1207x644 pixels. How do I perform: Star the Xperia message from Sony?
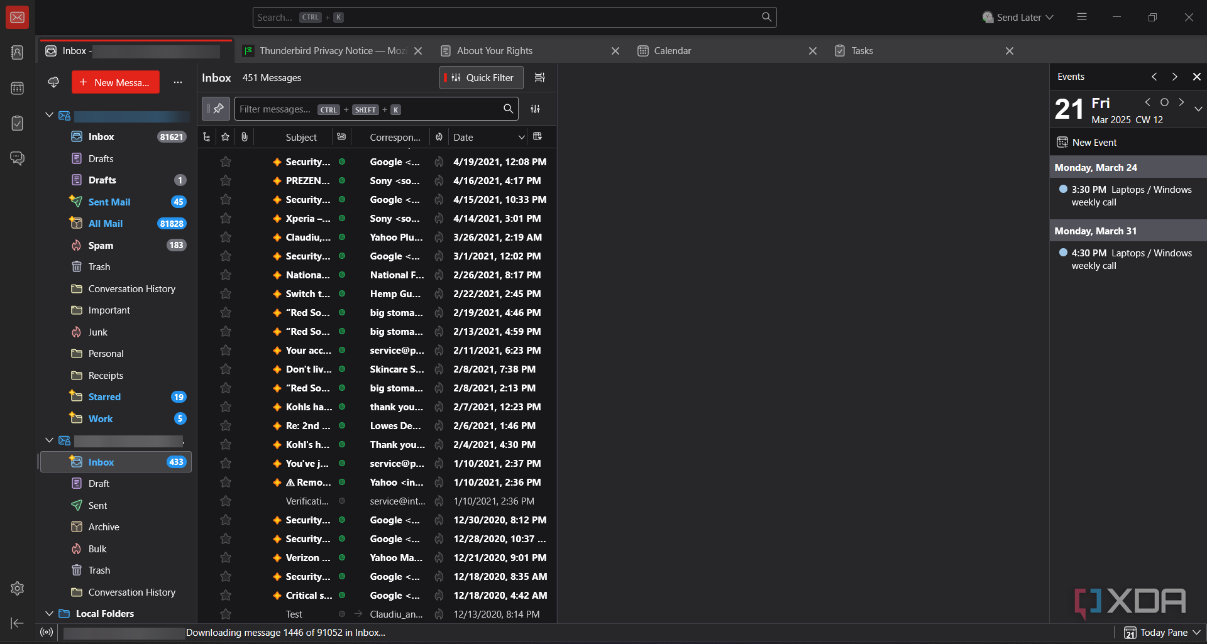(x=226, y=219)
